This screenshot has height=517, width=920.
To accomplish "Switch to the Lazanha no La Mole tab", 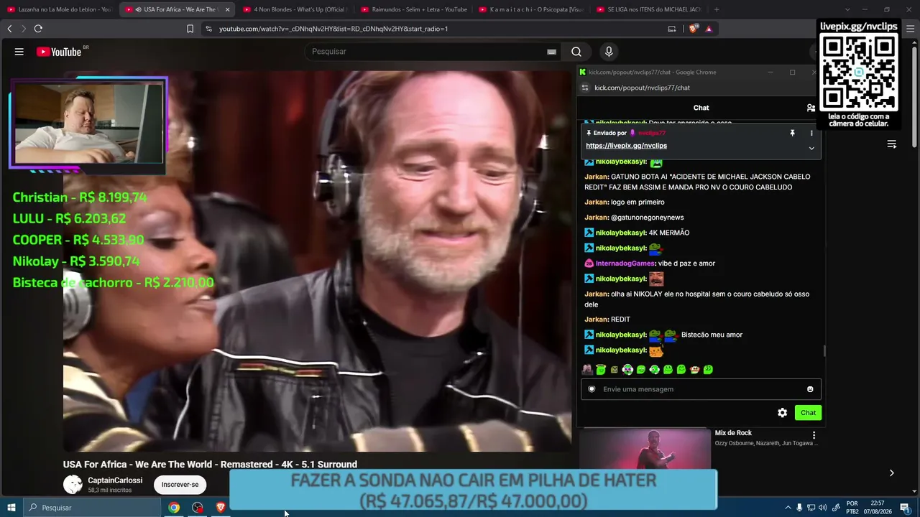I will [x=59, y=9].
